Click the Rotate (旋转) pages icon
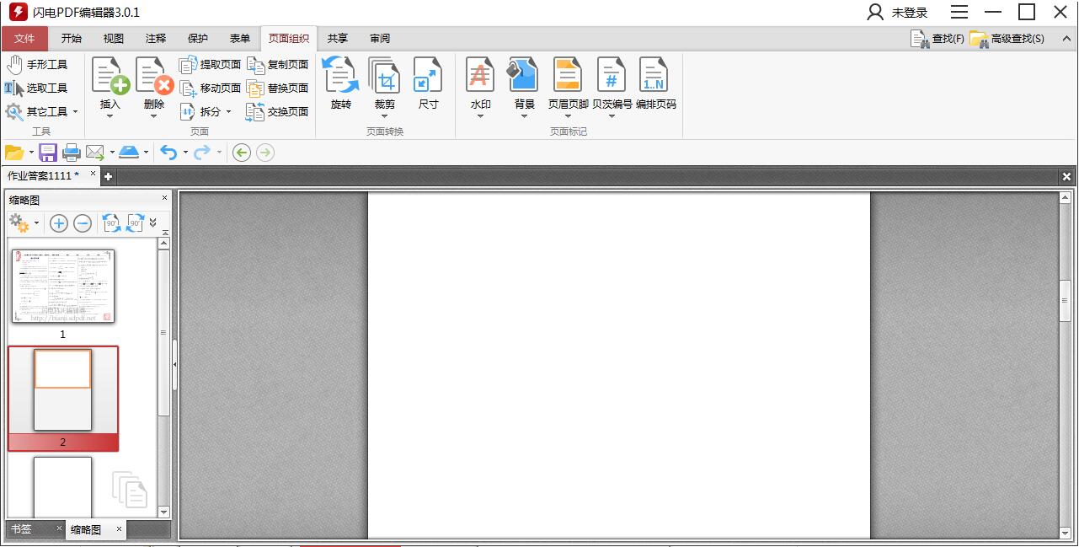 [x=340, y=75]
